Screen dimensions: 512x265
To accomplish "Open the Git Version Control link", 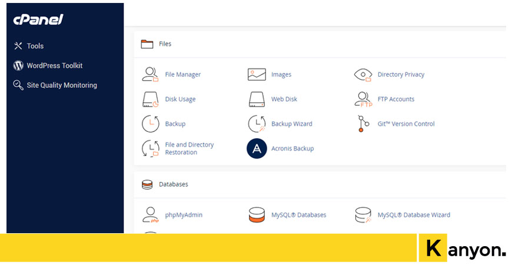I will coord(406,124).
